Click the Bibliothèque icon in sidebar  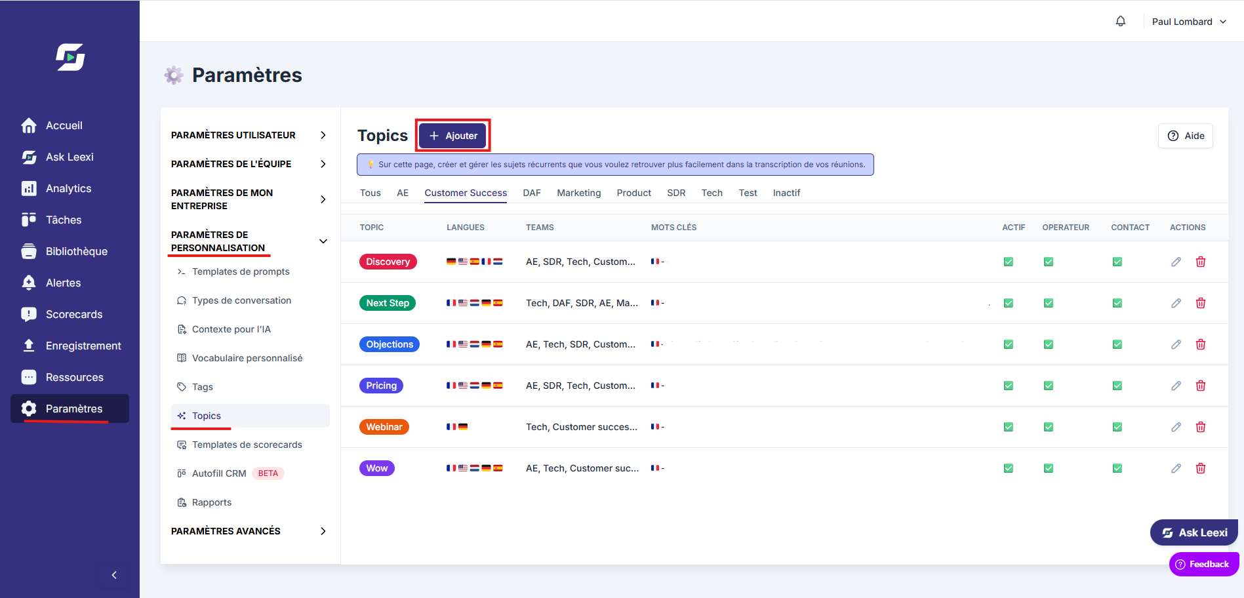[x=29, y=251]
